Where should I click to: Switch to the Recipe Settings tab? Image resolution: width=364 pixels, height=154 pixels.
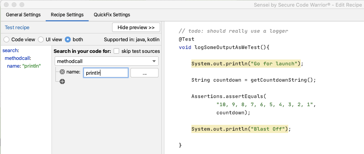(x=67, y=15)
